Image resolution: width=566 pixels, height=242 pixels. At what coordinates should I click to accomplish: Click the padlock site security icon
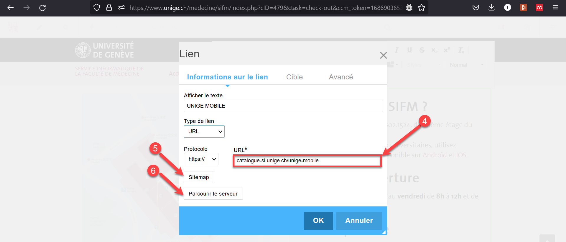[x=109, y=8]
